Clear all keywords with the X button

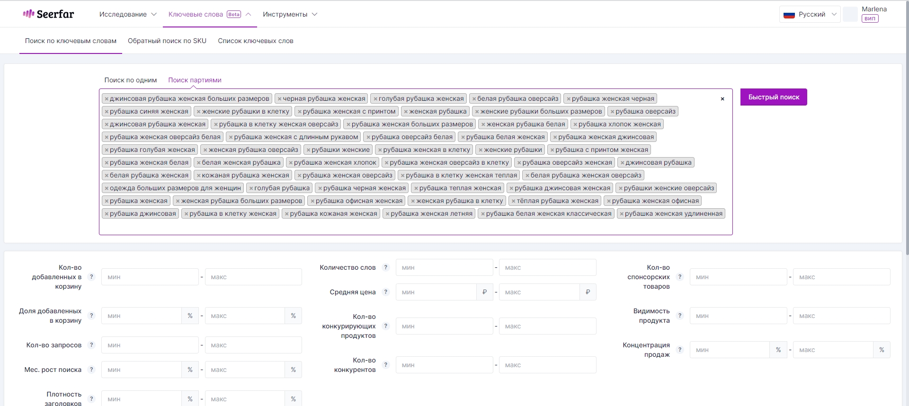tap(722, 99)
